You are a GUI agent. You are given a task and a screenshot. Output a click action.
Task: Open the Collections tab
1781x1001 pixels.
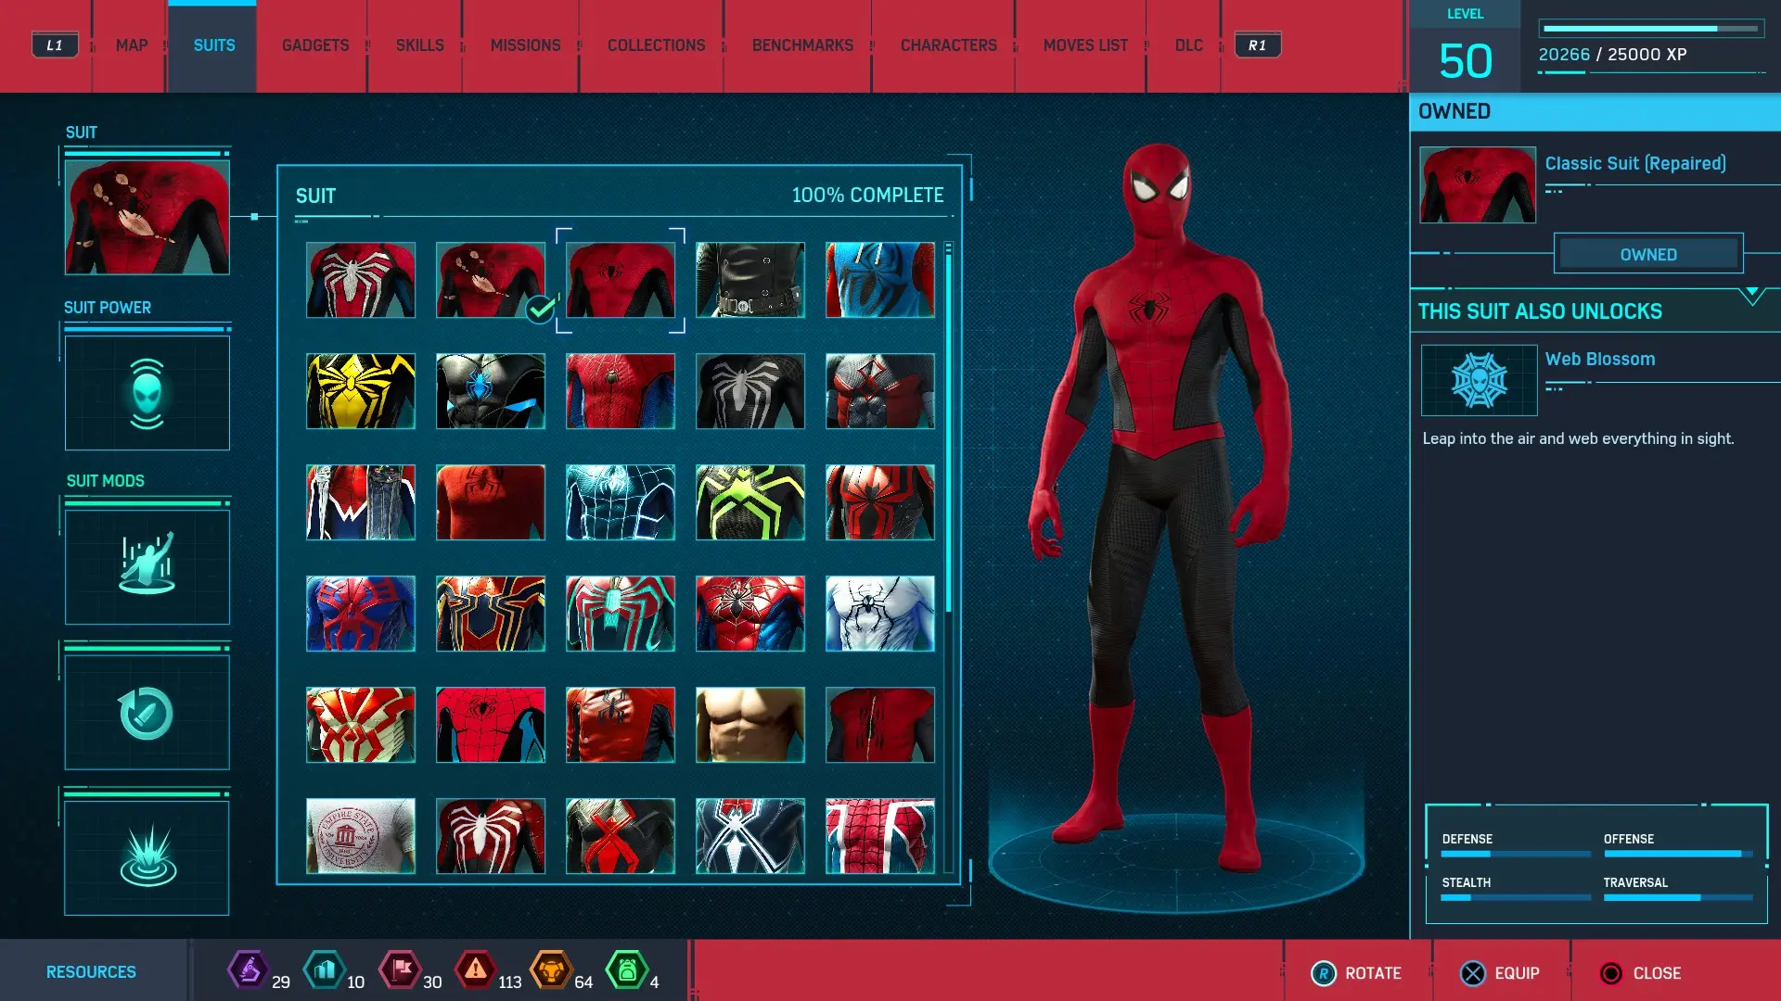click(656, 45)
